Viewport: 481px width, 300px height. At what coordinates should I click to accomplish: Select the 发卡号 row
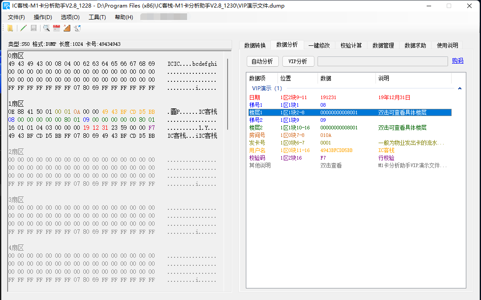point(350,143)
